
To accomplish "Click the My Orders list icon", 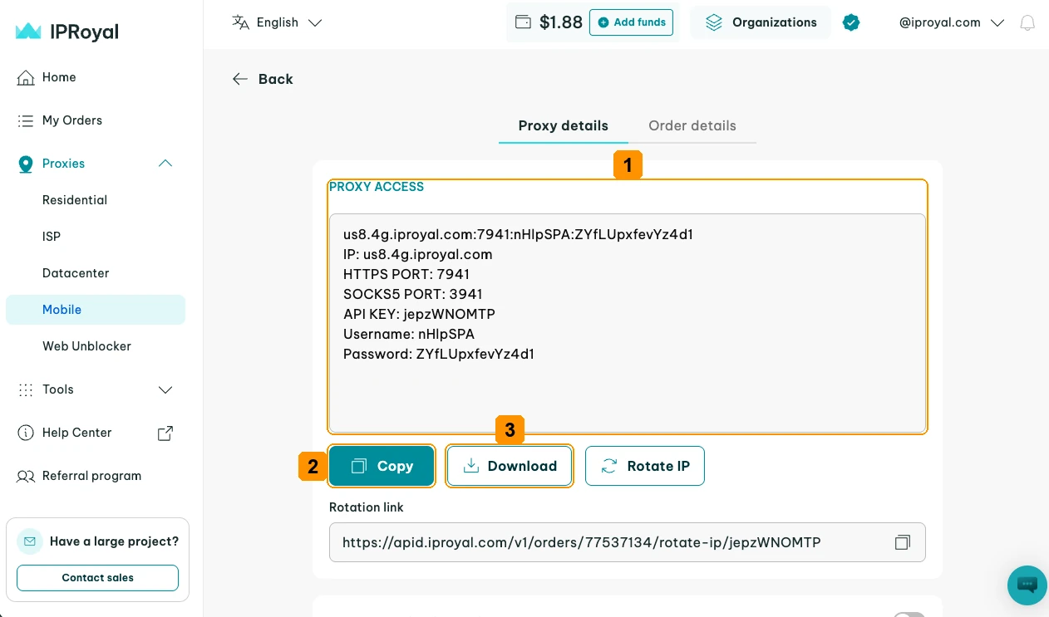I will pyautogui.click(x=26, y=120).
